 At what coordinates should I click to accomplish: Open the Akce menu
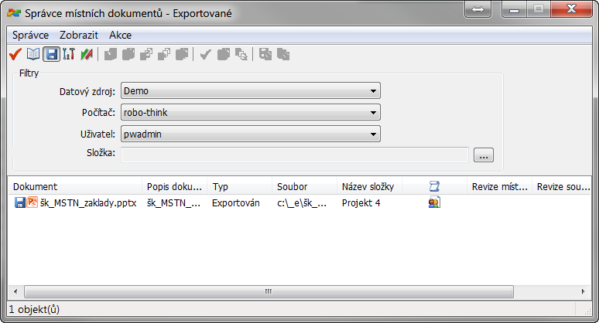point(120,35)
